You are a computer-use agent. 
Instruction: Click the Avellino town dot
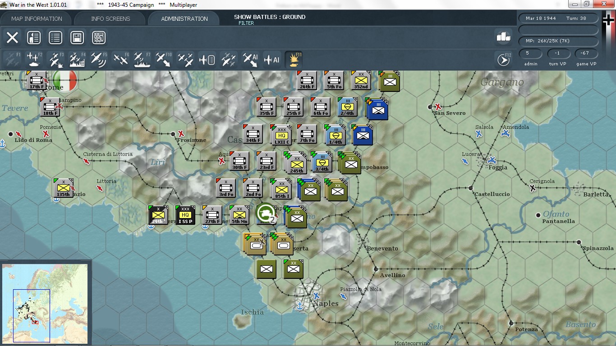coord(376,269)
